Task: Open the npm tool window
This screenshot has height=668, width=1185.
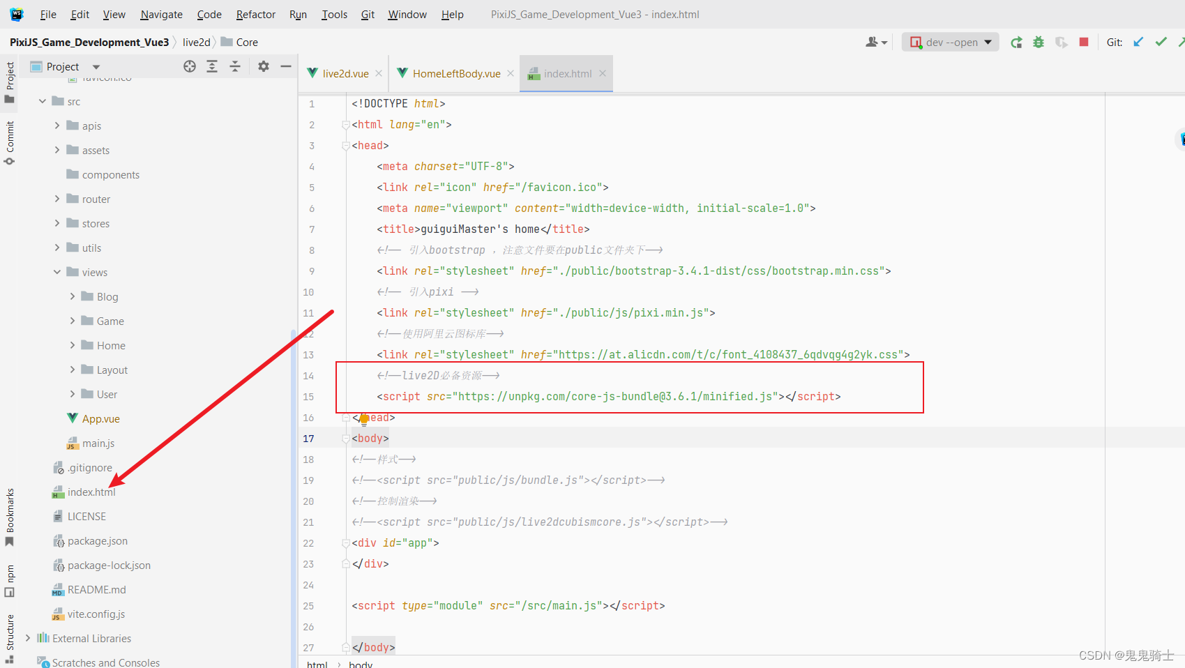Action: (10, 581)
